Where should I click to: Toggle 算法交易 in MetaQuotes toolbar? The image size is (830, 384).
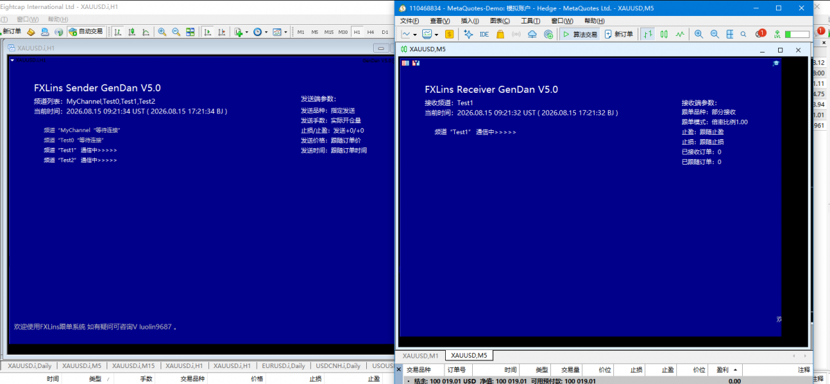[580, 34]
